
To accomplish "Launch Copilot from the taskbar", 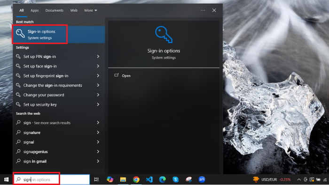I will click(x=110, y=179).
